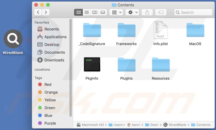Click WireBlank app in the path bar

coord(175,125)
